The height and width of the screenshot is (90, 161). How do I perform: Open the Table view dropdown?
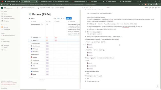click(x=32, y=18)
